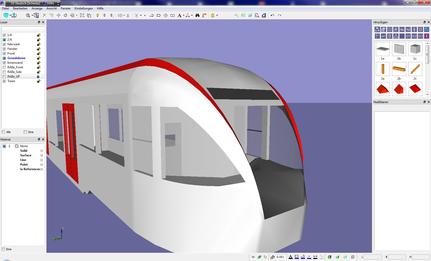Click the undo arrow icon
Image resolution: width=431 pixels, height=261 pixels.
(272, 15)
